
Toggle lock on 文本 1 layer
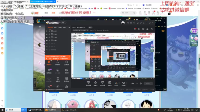click(x=49, y=31)
